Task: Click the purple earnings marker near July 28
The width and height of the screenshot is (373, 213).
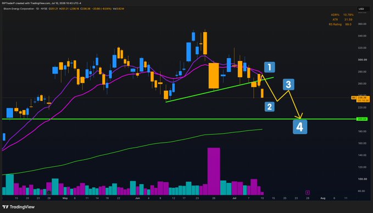Action: [307, 192]
